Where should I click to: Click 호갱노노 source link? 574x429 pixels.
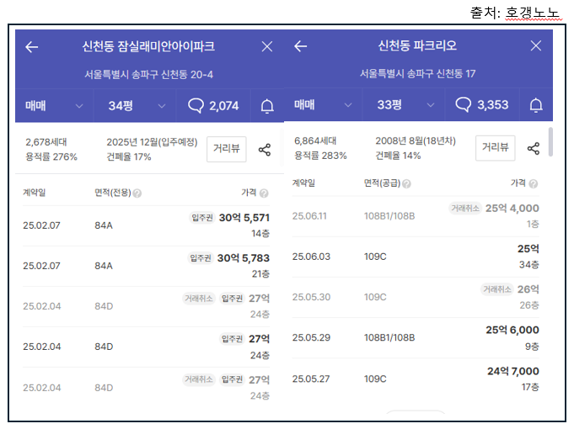(533, 13)
